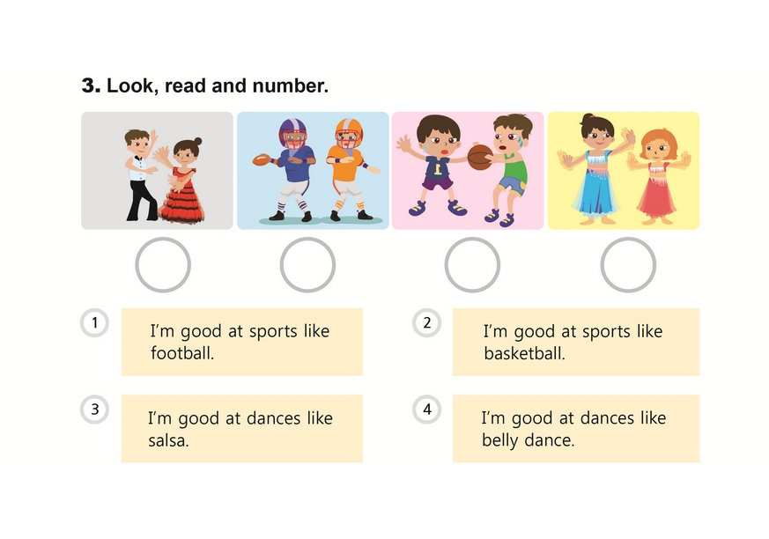Screen dimensions: 769x539
Task: Click the basketball boys picture
Action: pyautogui.click(x=467, y=171)
